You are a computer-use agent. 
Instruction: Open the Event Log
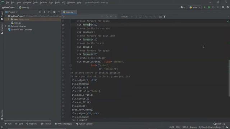coord(219,124)
